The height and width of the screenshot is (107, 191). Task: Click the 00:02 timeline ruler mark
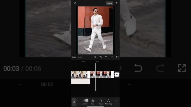point(83,61)
